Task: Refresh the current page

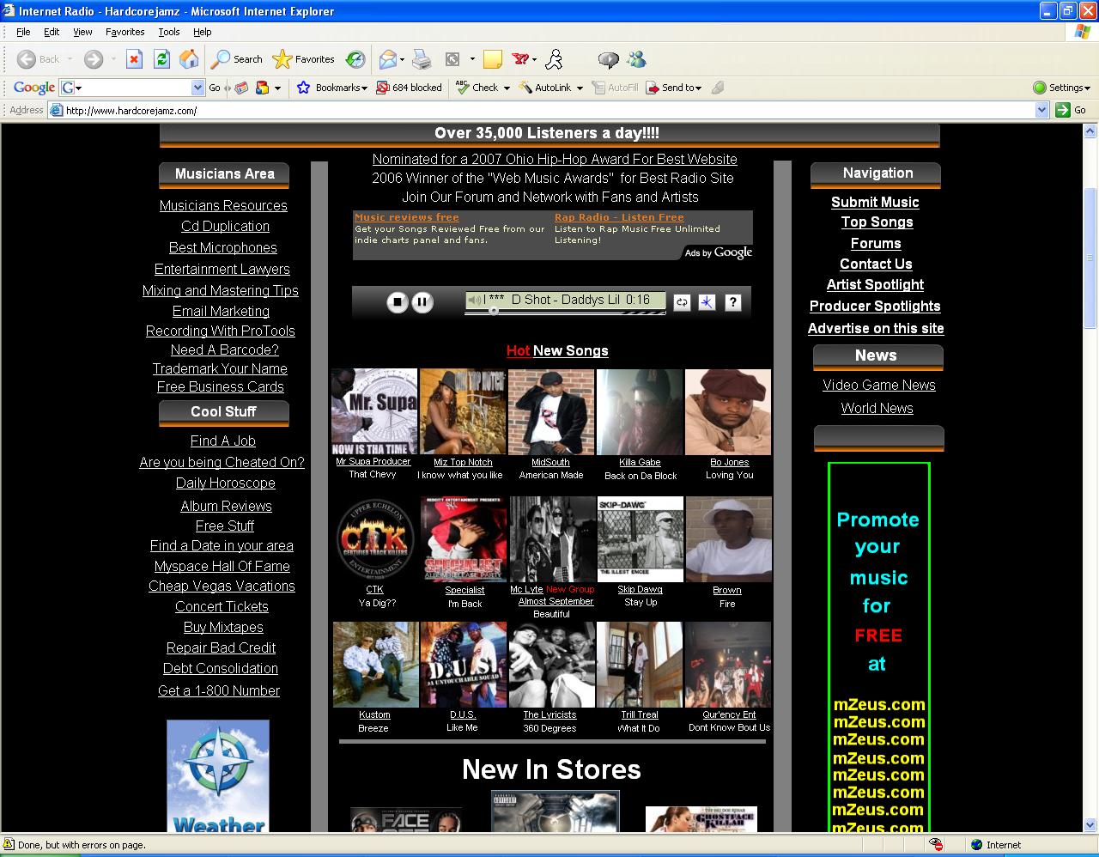Action: [161, 59]
